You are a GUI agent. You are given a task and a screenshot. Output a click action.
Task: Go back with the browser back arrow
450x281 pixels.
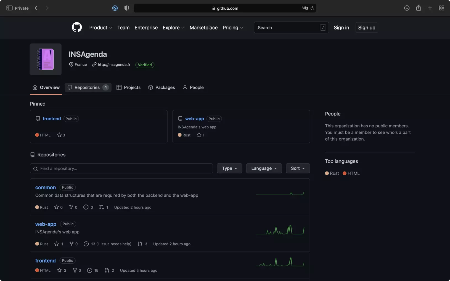(x=36, y=8)
